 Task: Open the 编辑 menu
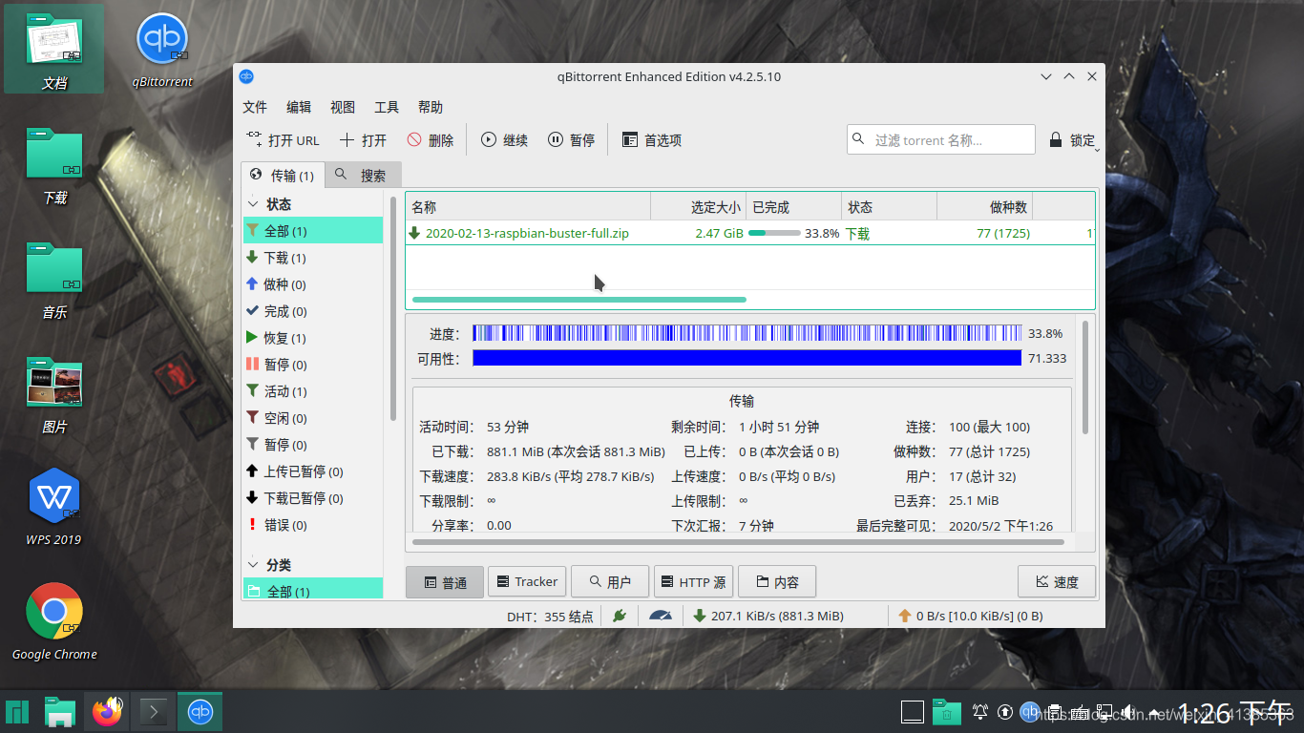tap(299, 107)
